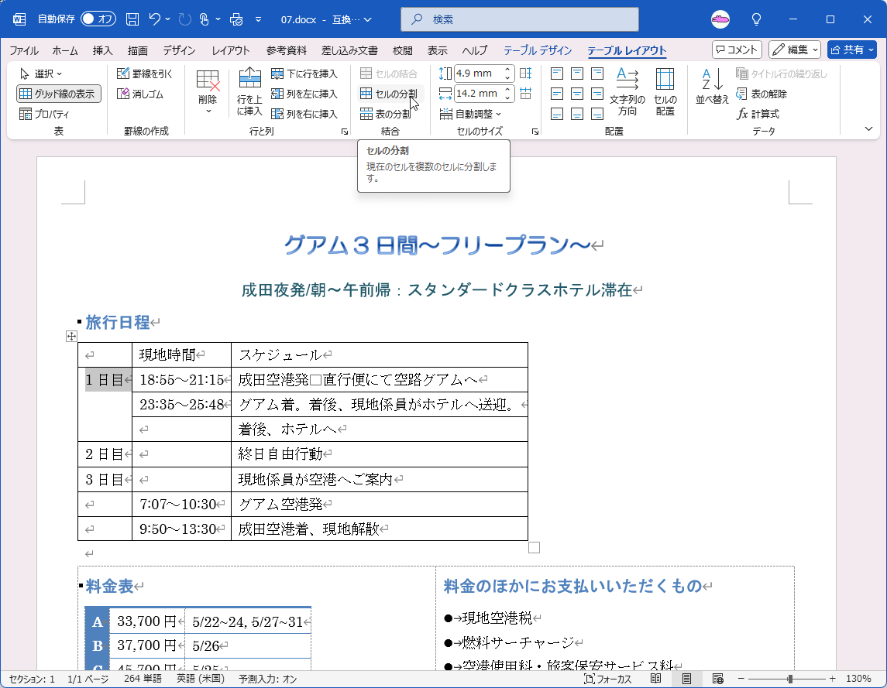This screenshot has height=688, width=887.
Task: Click the セルの分割 split cells icon
Action: click(387, 94)
